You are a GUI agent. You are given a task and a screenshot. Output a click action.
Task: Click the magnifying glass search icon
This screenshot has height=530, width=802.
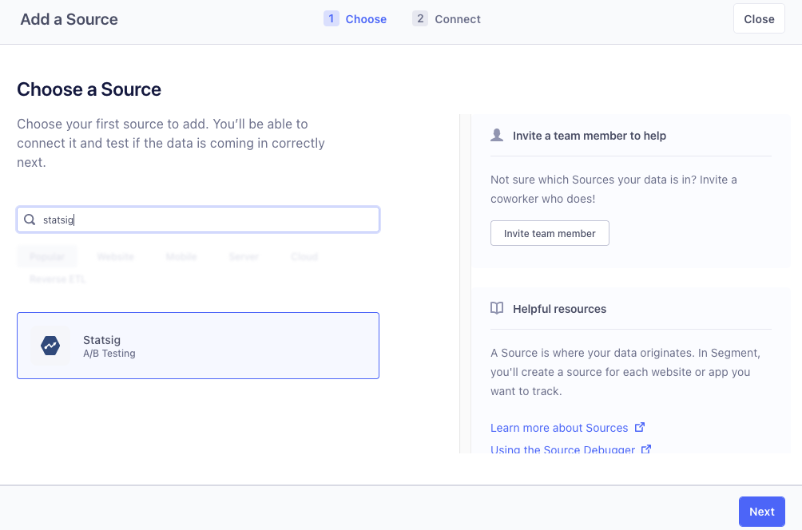[30, 219]
